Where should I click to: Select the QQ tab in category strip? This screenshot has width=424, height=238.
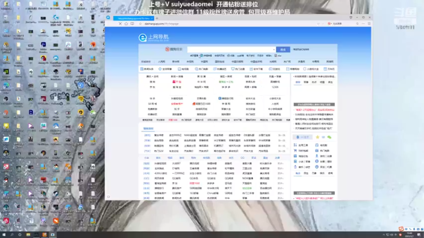tap(242, 158)
